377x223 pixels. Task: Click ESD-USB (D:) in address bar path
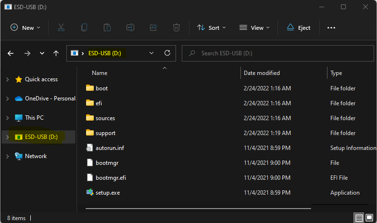[x=105, y=53]
